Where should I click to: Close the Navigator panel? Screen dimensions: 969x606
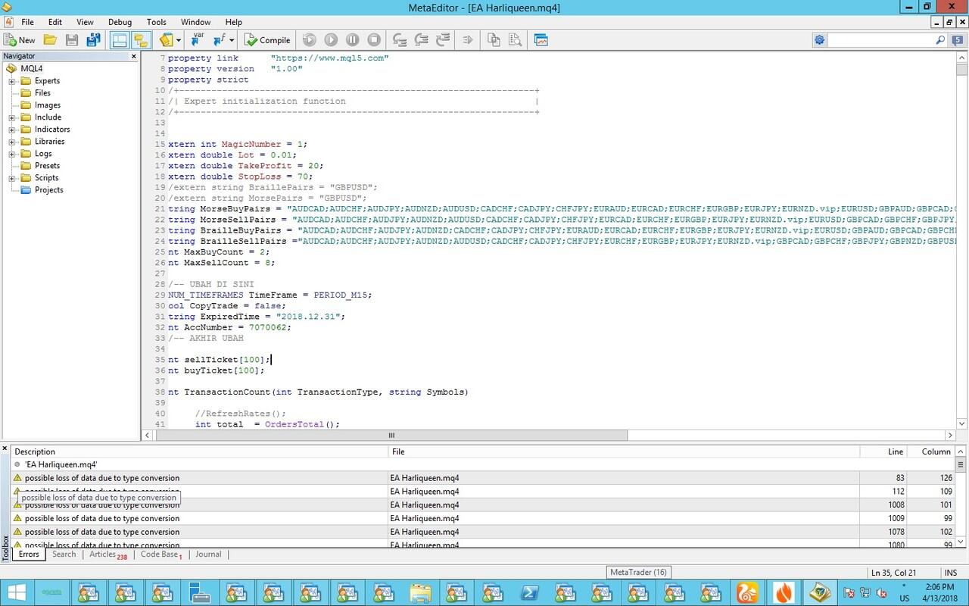click(x=134, y=56)
